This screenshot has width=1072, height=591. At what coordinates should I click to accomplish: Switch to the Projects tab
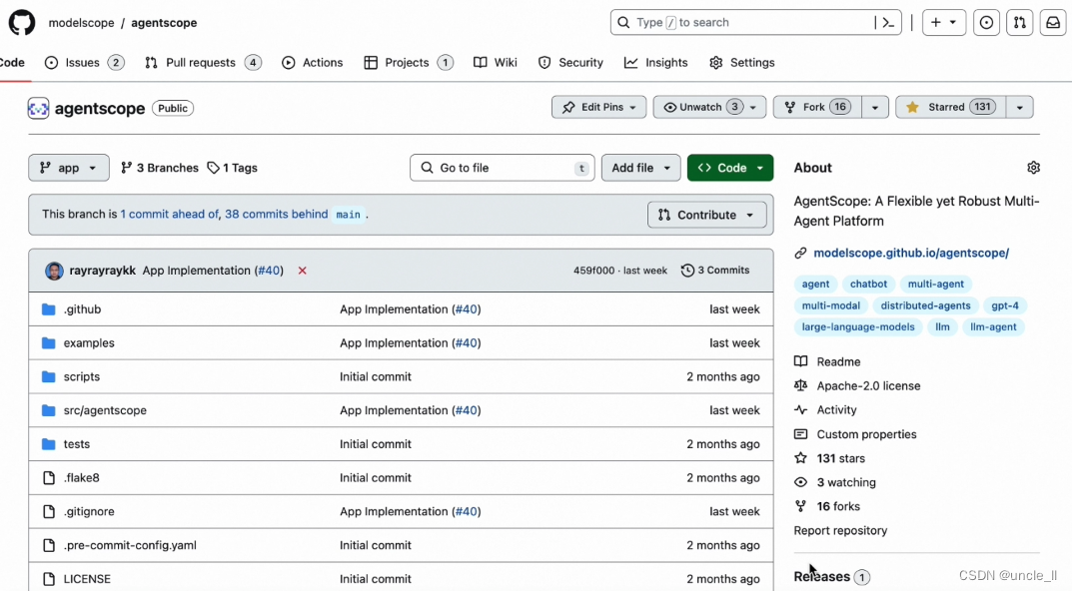click(409, 62)
